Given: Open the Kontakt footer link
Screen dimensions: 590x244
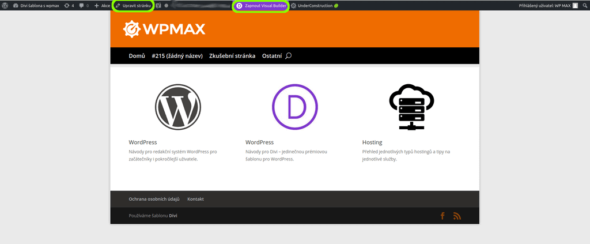Looking at the screenshot, I should coord(196,199).
